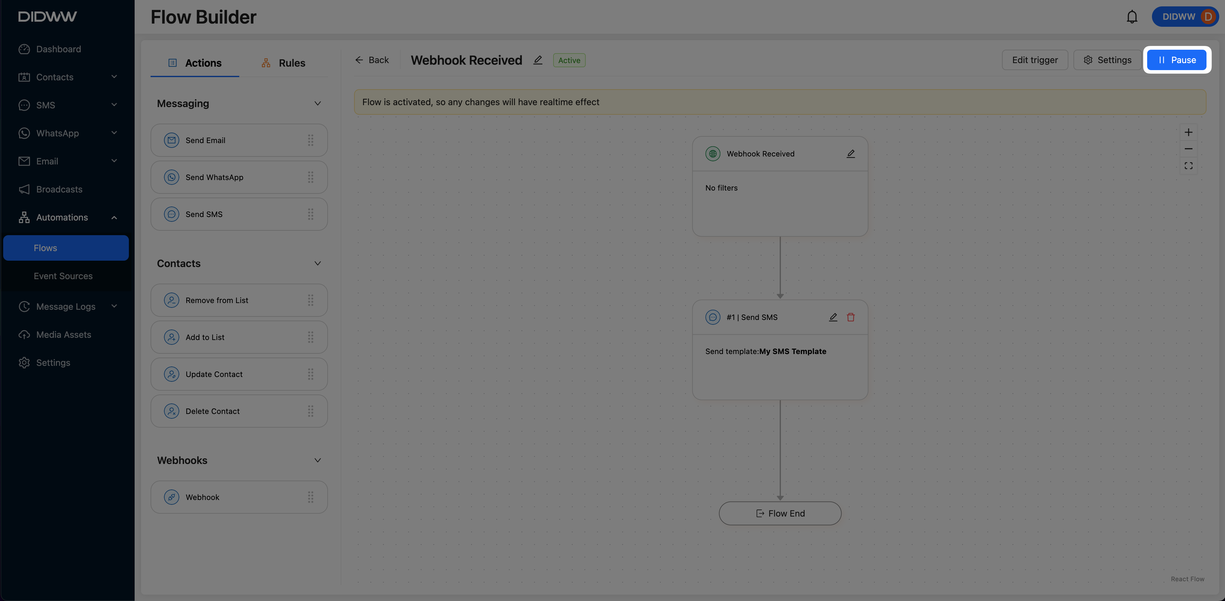Open Event Sources in sidebar
1225x601 pixels.
[x=63, y=276]
